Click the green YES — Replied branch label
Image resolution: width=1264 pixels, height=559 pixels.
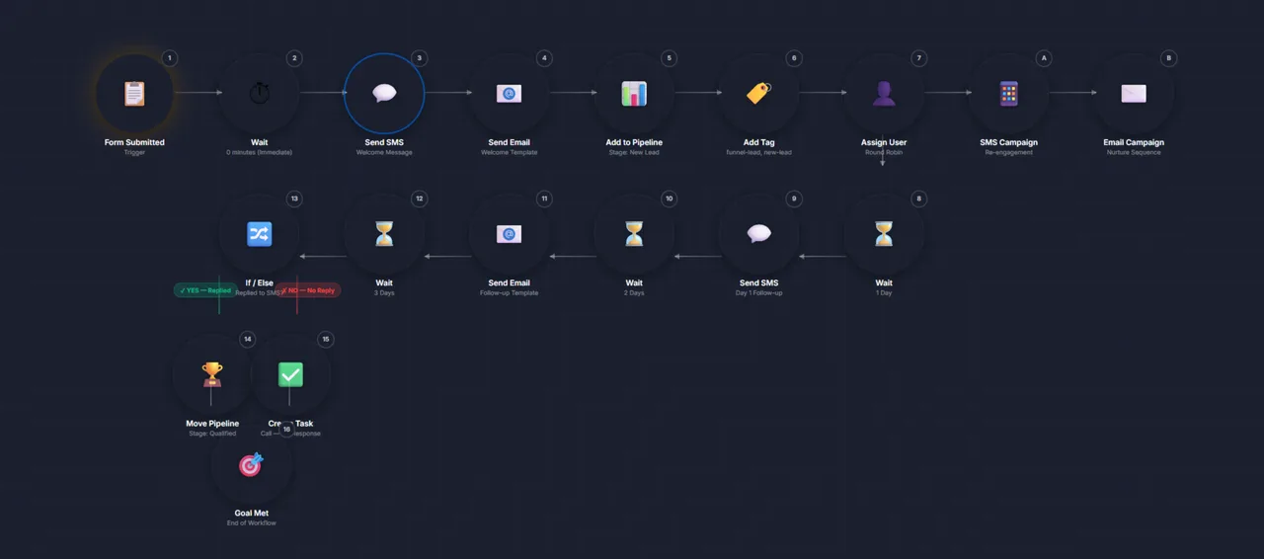coord(205,290)
